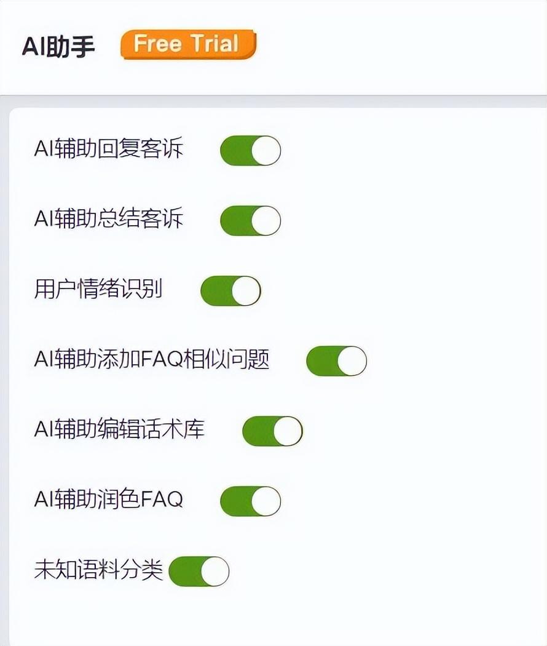This screenshot has width=547, height=646.
Task: Click the AI辅助回复客诉 label text
Action: click(x=109, y=150)
